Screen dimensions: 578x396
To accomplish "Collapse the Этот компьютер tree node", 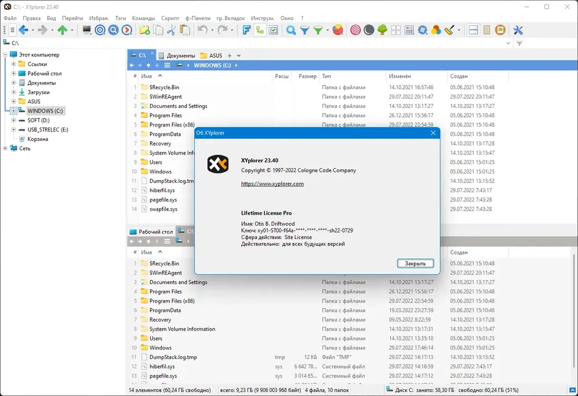I will [x=5, y=54].
